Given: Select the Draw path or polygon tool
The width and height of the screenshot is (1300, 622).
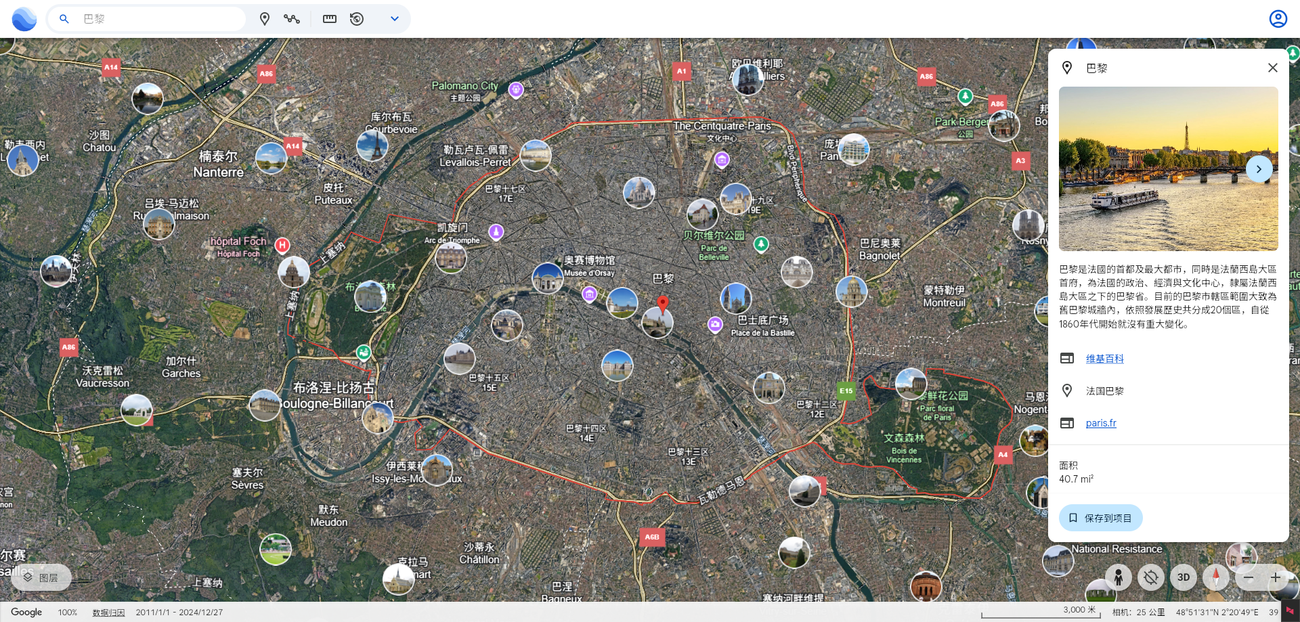Looking at the screenshot, I should [x=292, y=19].
